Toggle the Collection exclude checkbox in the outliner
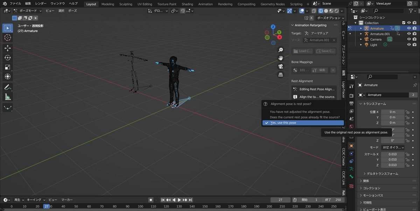The height and width of the screenshot is (211, 420). point(404,23)
